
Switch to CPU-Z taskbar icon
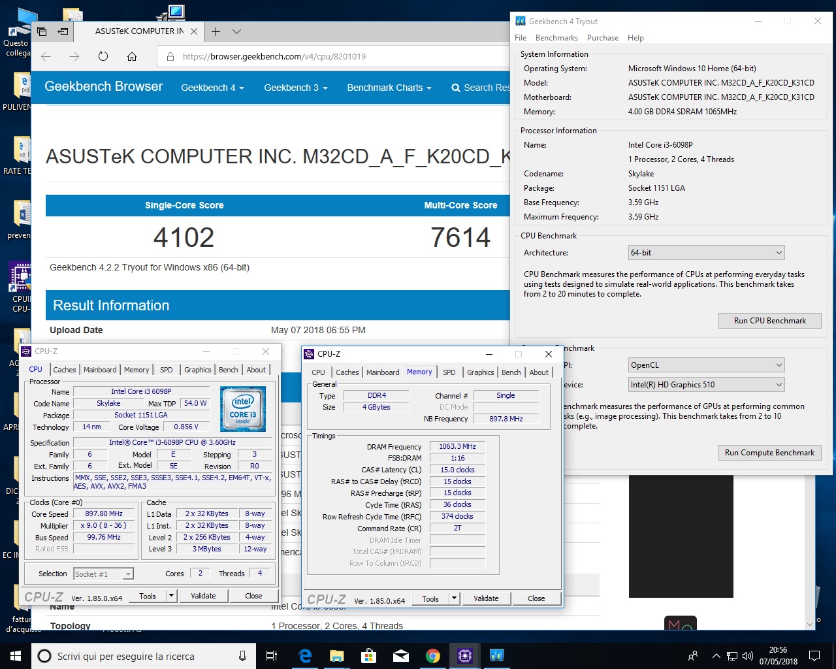pyautogui.click(x=465, y=656)
